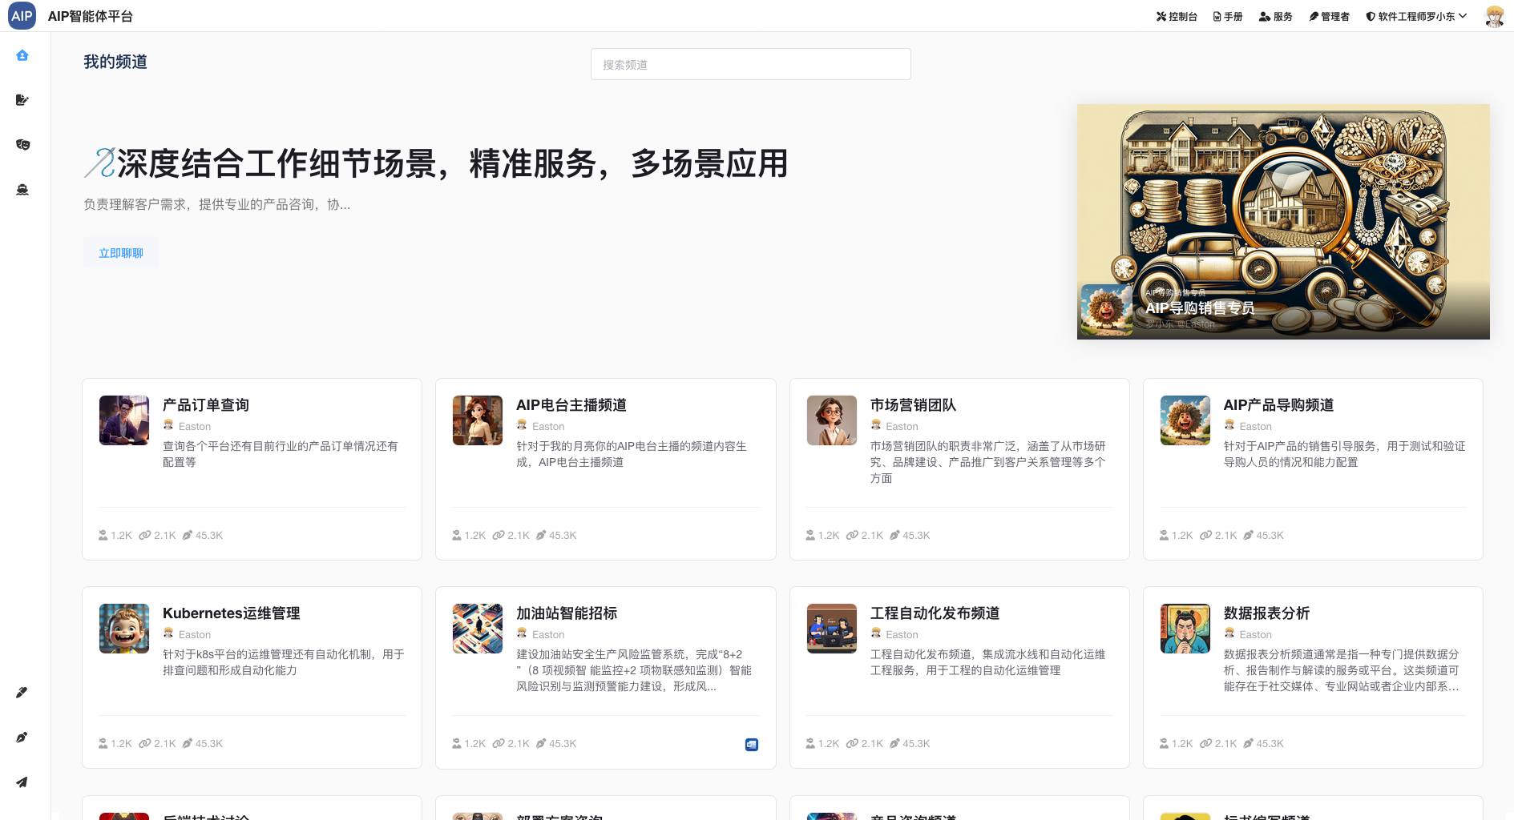Expand the 软件工程师罗小东 role dropdown

1416,16
